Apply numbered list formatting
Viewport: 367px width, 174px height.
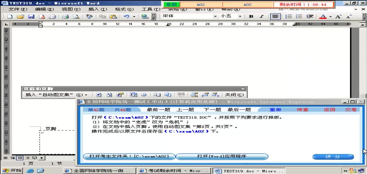tap(289, 17)
